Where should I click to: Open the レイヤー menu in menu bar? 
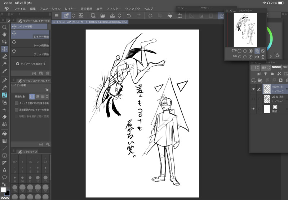[x=71, y=8]
